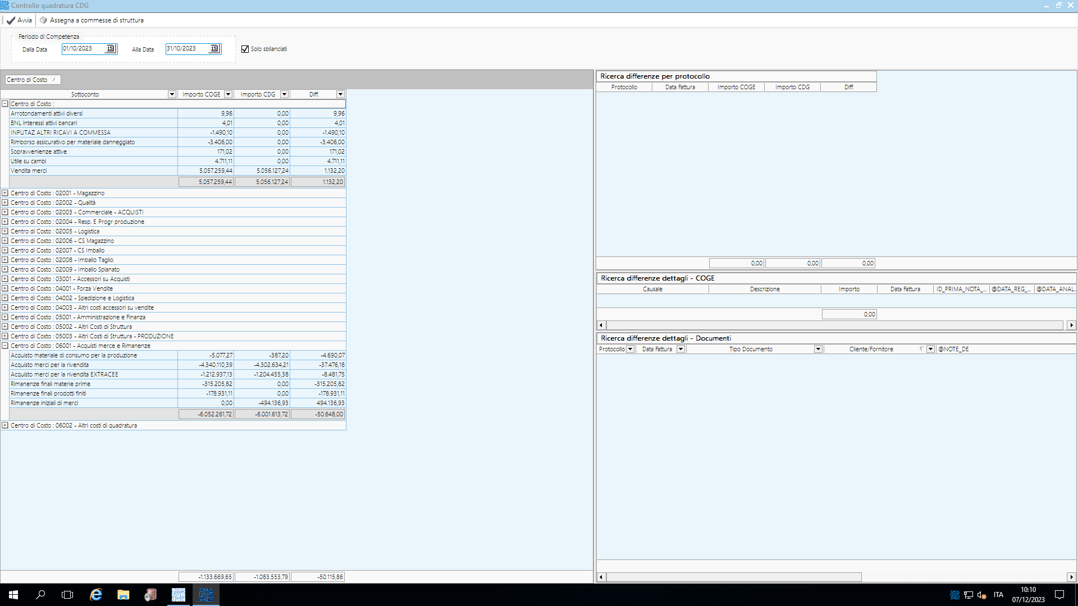The height and width of the screenshot is (606, 1078).
Task: Expand Centro di Costo 02008 - Imballo Taglio
Action: [x=5, y=260]
